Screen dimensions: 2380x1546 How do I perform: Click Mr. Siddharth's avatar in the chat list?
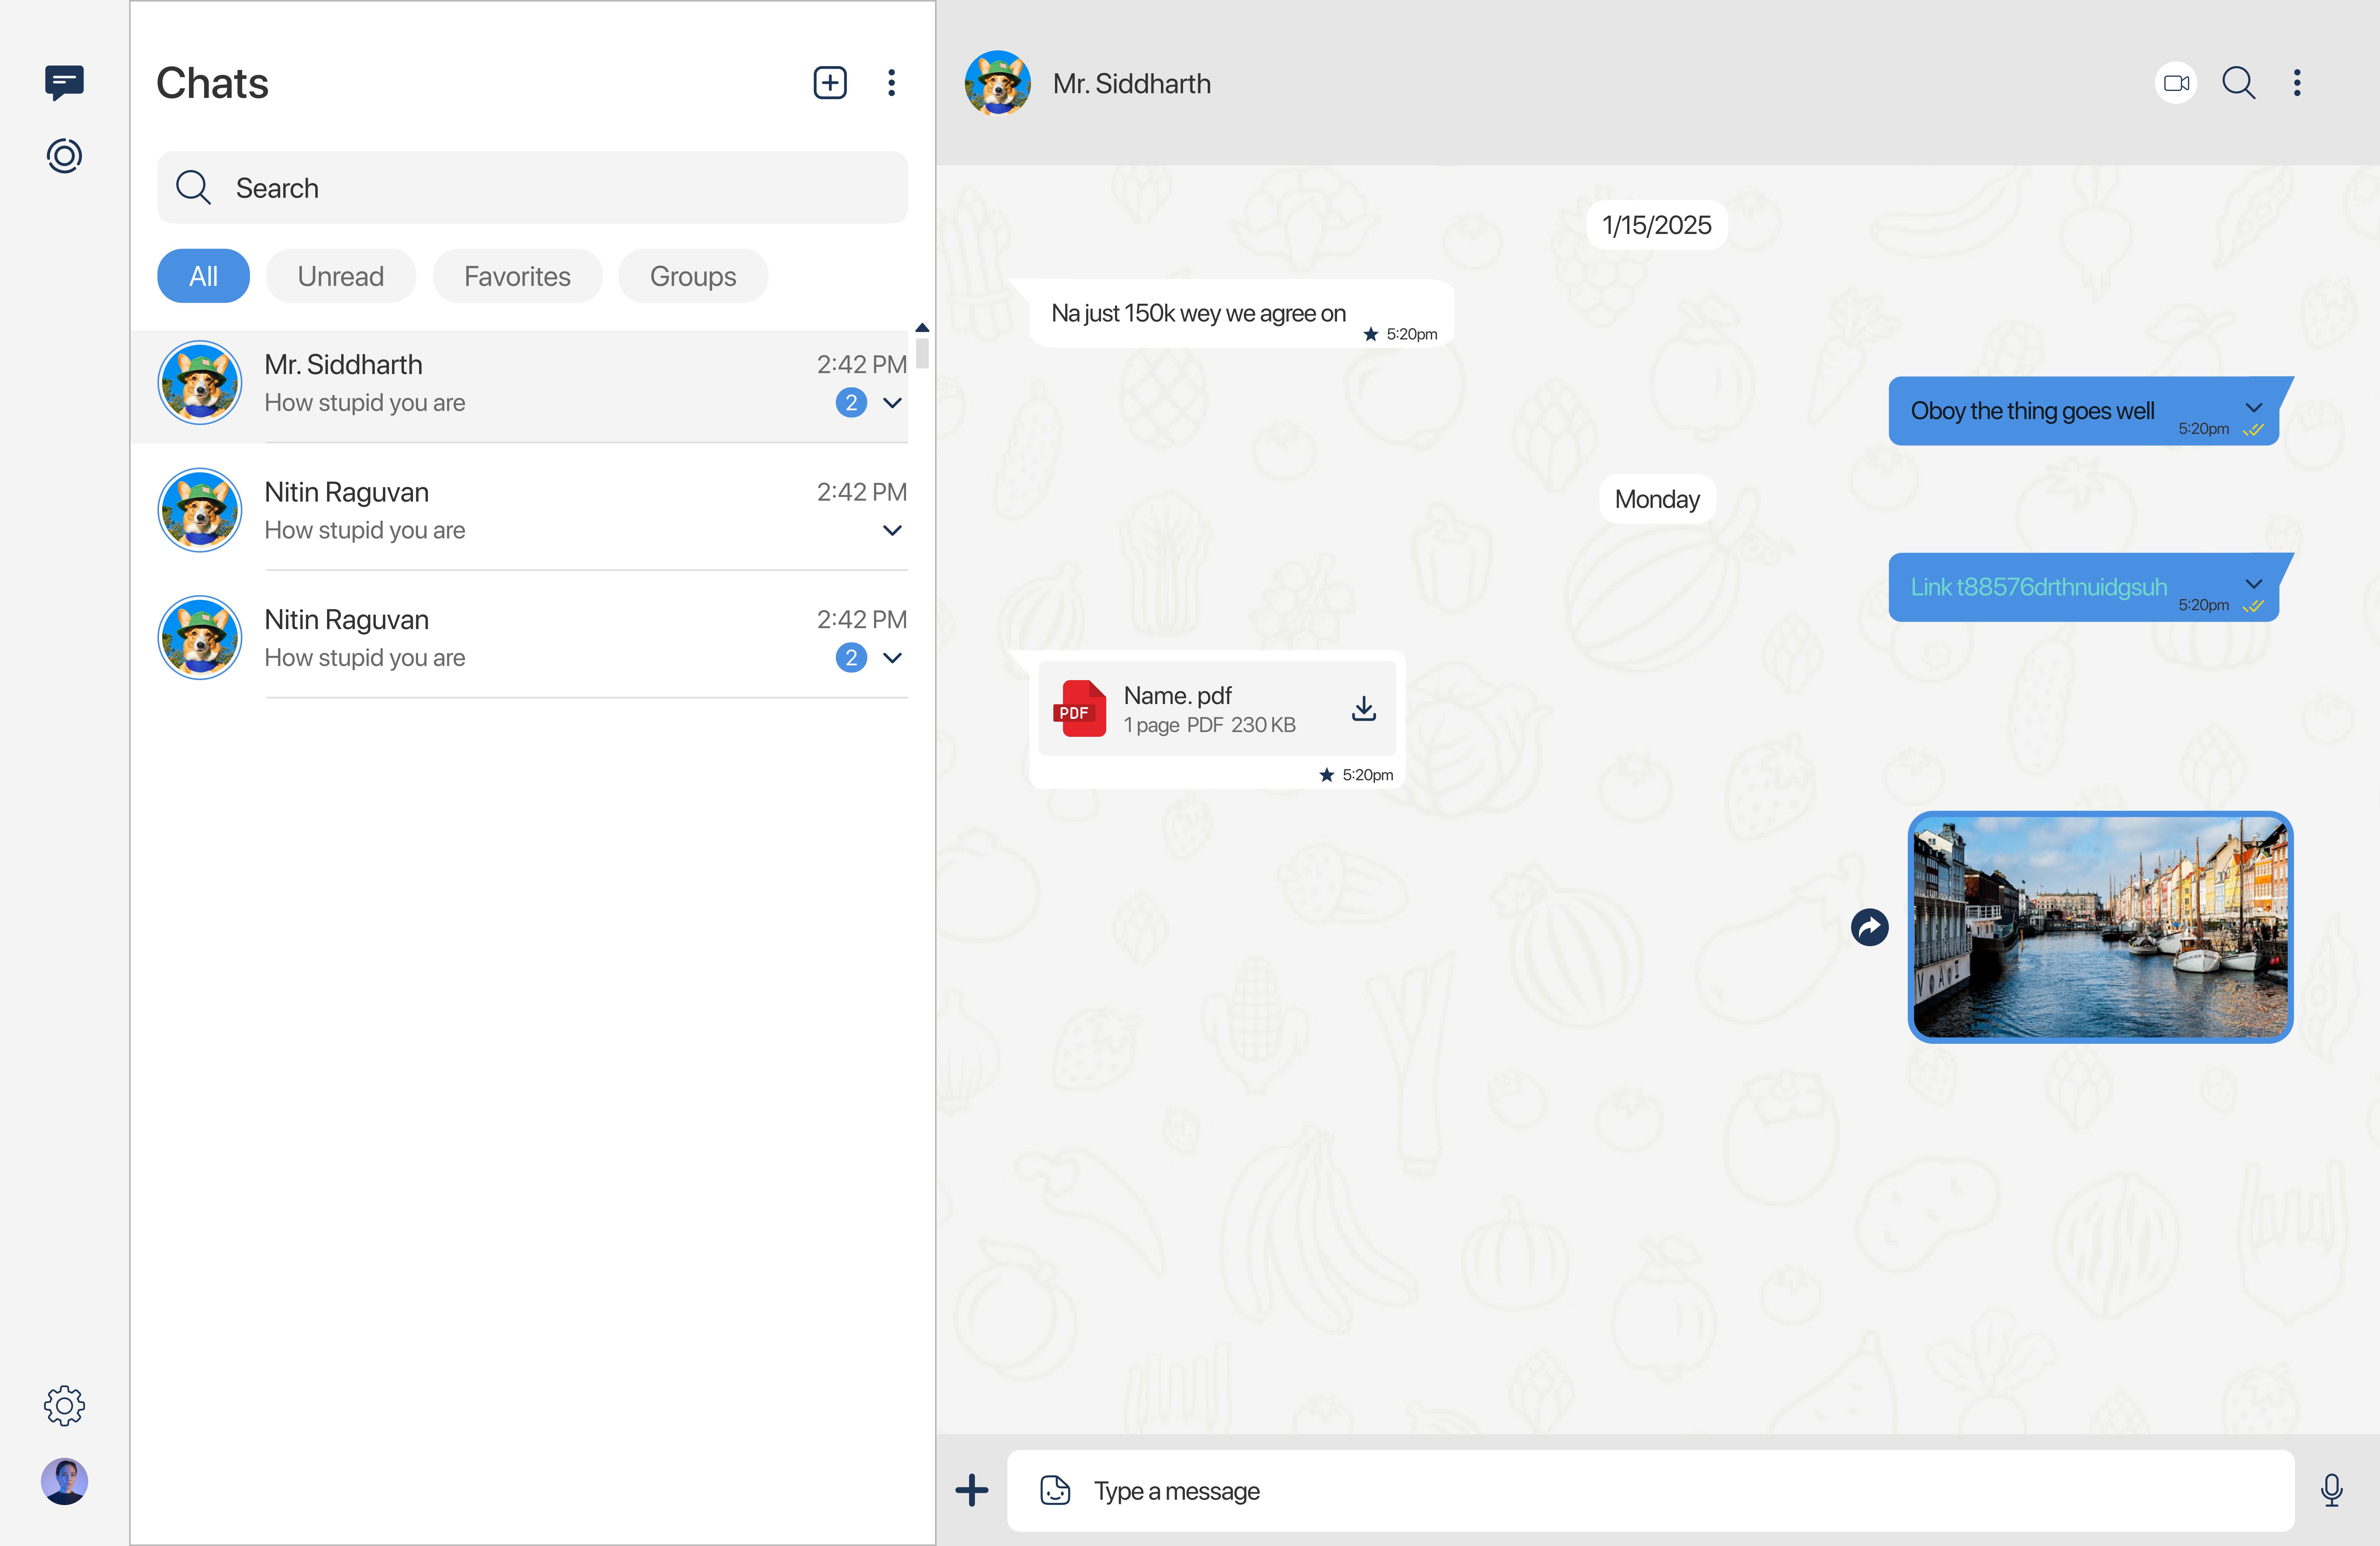[200, 383]
